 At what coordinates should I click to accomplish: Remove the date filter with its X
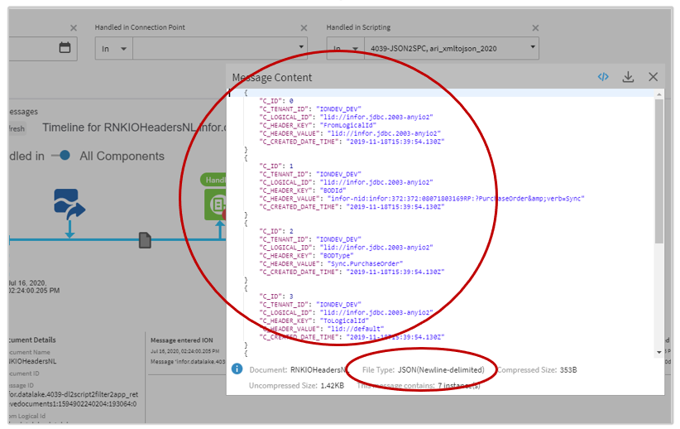click(x=74, y=28)
